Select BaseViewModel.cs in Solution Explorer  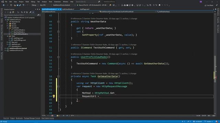pos(19,32)
